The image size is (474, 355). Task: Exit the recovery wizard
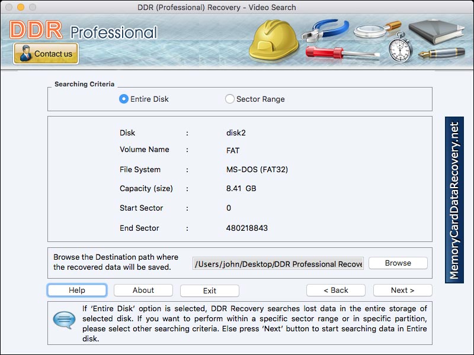point(209,291)
